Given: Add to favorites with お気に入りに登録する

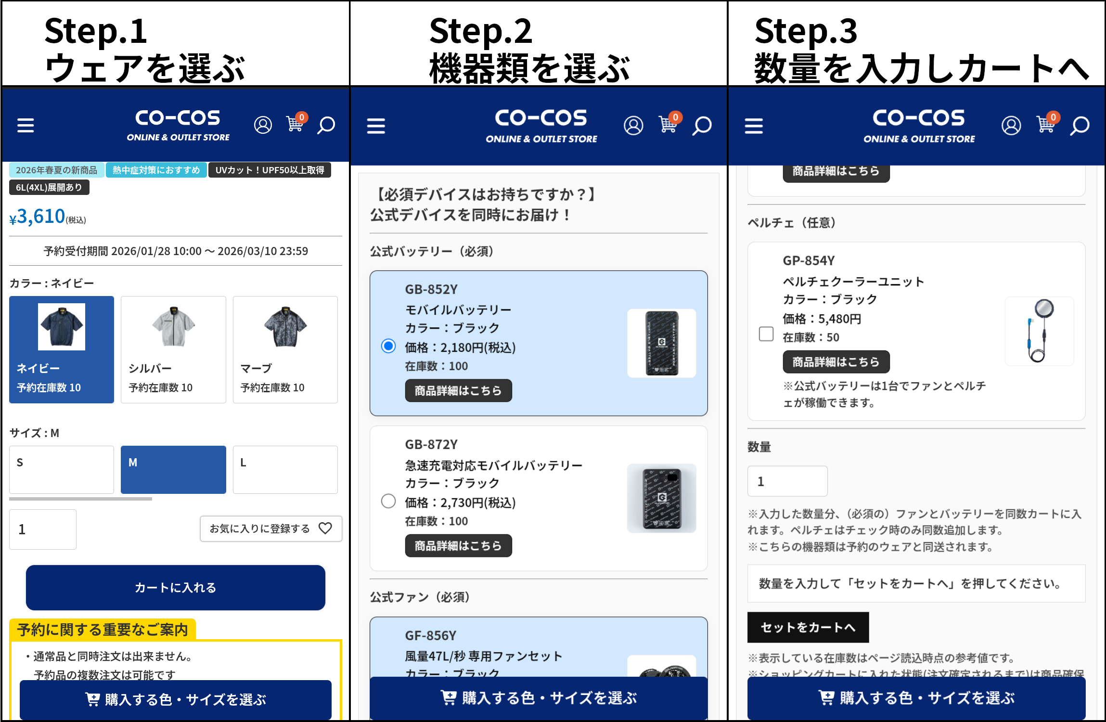Looking at the screenshot, I should click(x=271, y=529).
